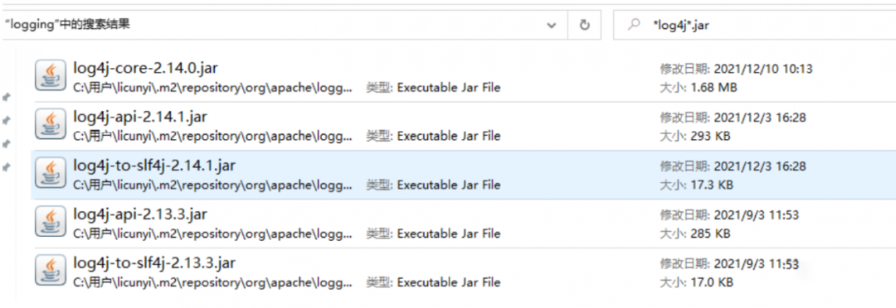
Task: Select the file name log4j-to-slf4j-2.13.3.jar
Action: 154,263
